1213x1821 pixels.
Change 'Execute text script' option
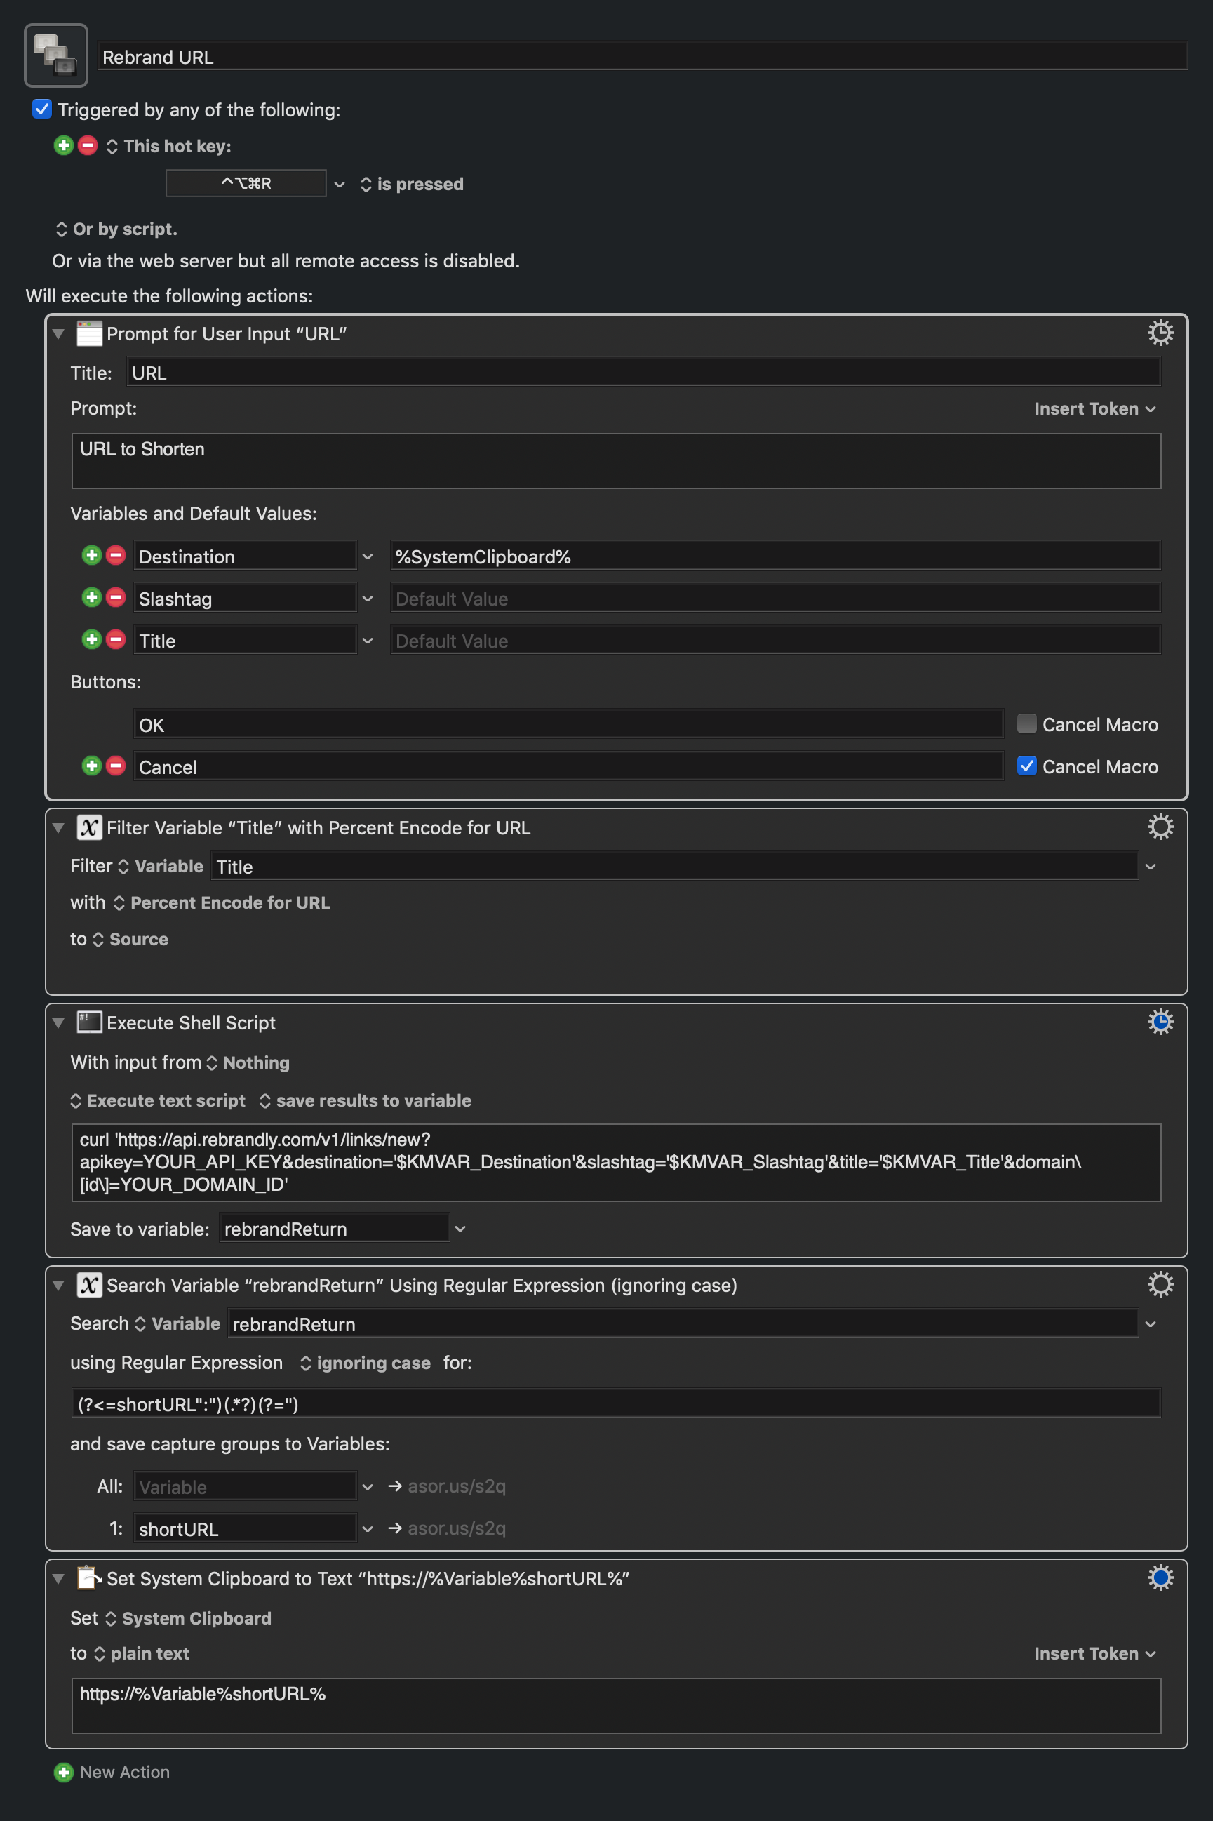click(158, 1100)
